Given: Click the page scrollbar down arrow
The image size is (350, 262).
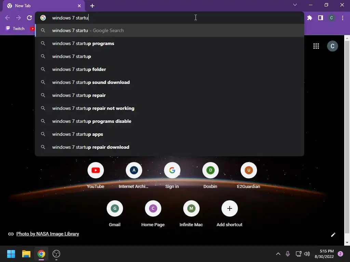Looking at the screenshot, I should [x=347, y=243].
